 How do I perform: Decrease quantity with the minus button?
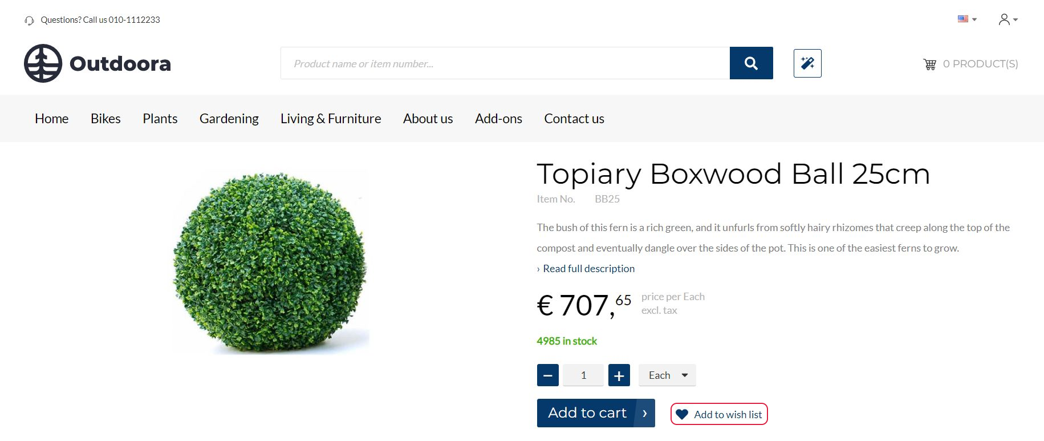coord(547,375)
